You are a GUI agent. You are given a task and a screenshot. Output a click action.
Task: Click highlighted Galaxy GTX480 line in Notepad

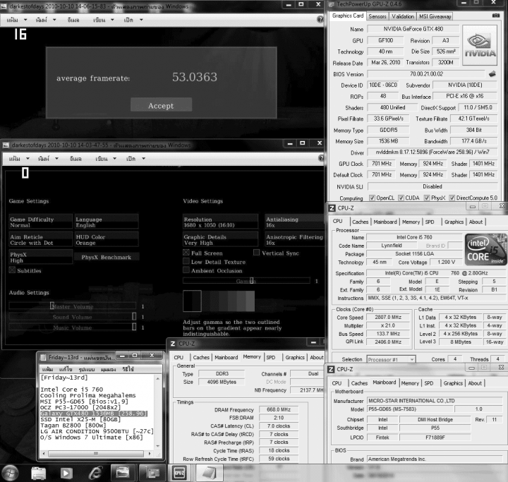pyautogui.click(x=94, y=414)
